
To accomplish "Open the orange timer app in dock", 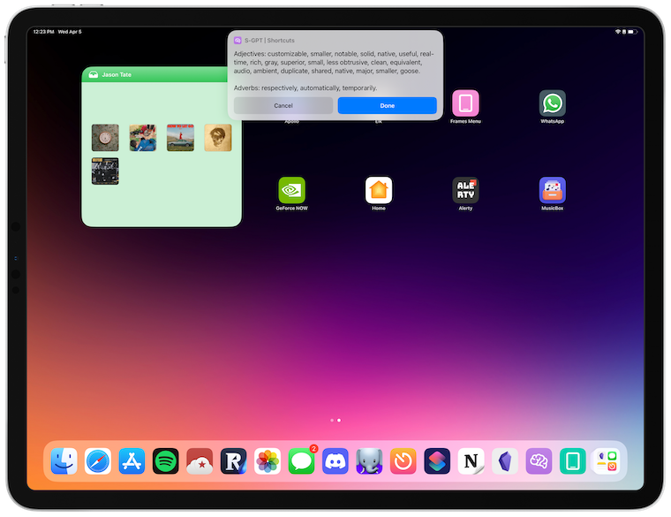I will pos(403,461).
